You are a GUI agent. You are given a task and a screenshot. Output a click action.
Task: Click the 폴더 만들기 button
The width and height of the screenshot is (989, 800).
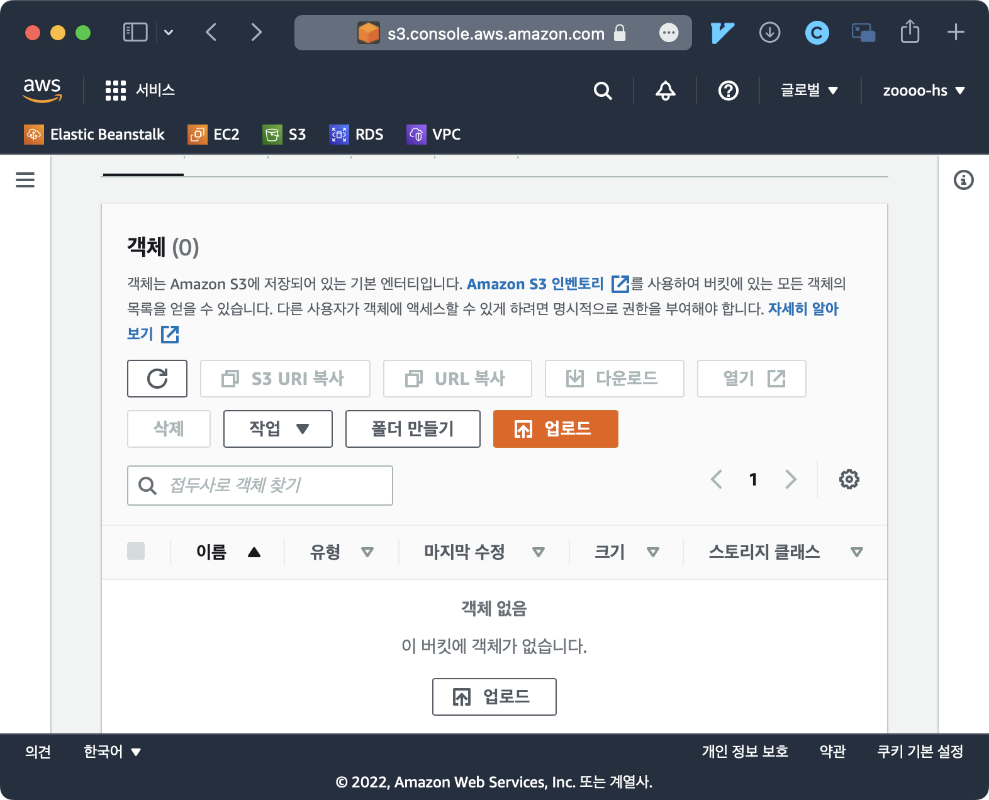tap(413, 429)
